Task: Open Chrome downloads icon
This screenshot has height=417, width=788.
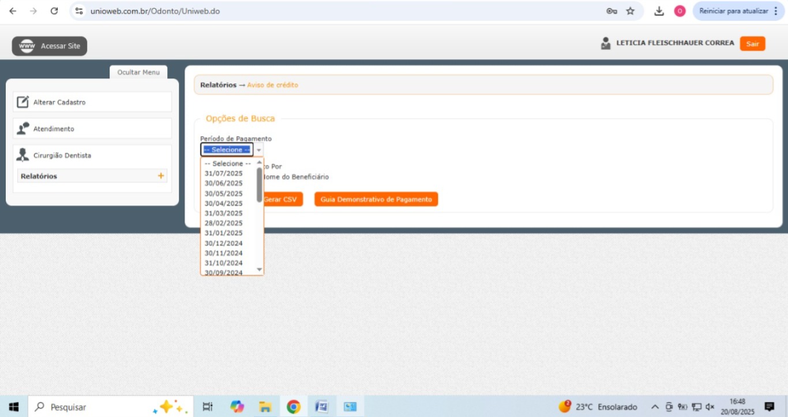Action: pyautogui.click(x=659, y=11)
